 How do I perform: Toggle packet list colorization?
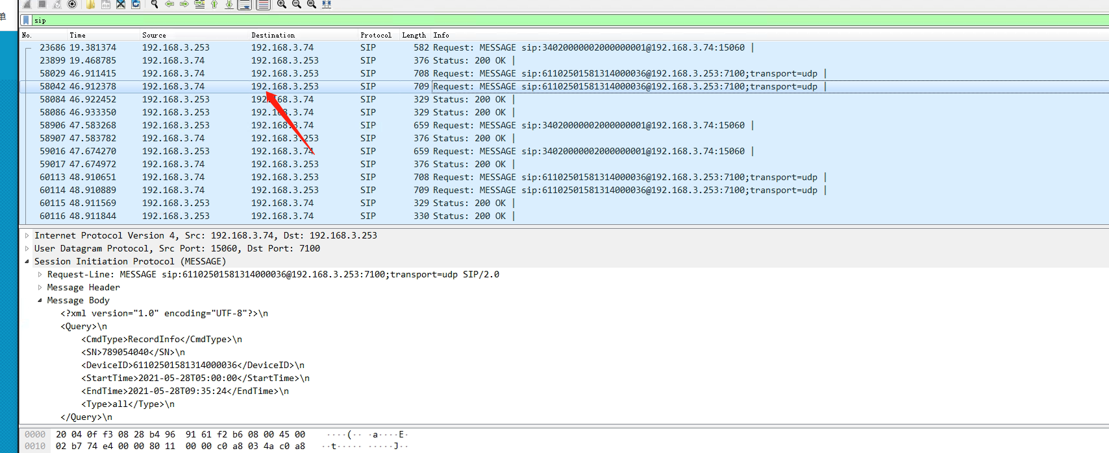pos(263,5)
